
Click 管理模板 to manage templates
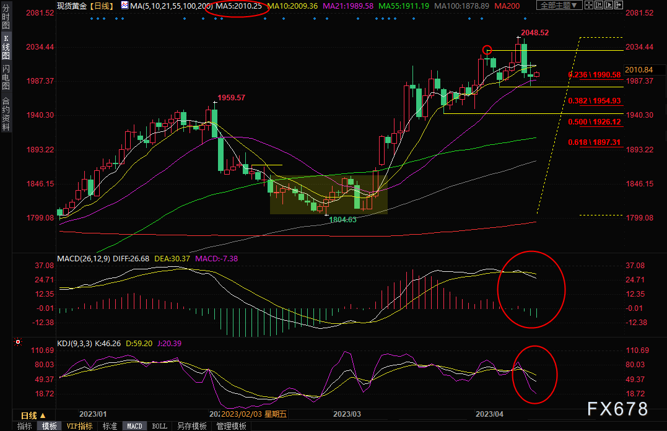point(231,426)
